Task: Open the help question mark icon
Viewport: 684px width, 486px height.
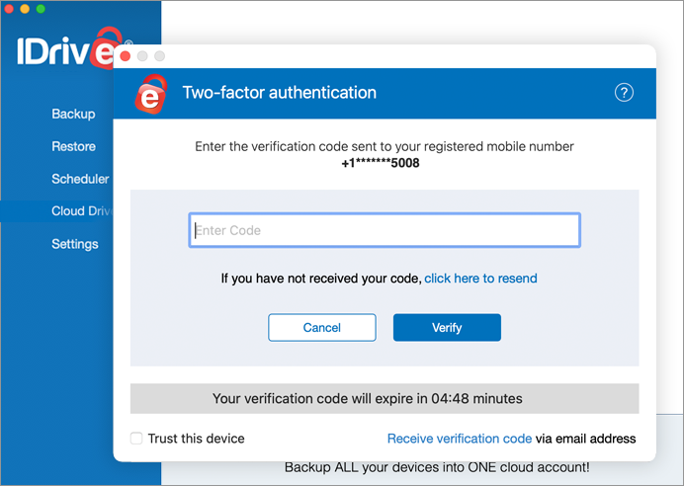Action: (624, 93)
